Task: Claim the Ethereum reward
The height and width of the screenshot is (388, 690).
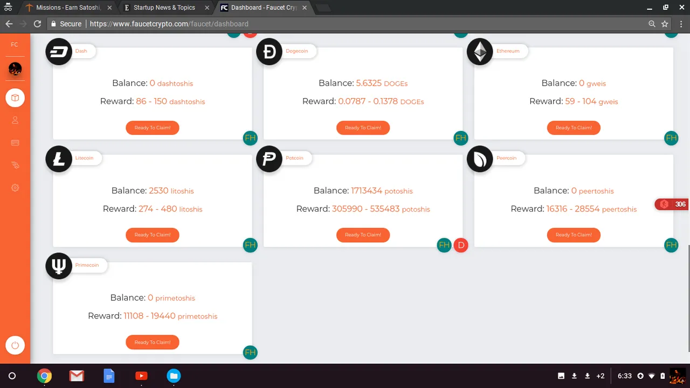Action: 574,128
